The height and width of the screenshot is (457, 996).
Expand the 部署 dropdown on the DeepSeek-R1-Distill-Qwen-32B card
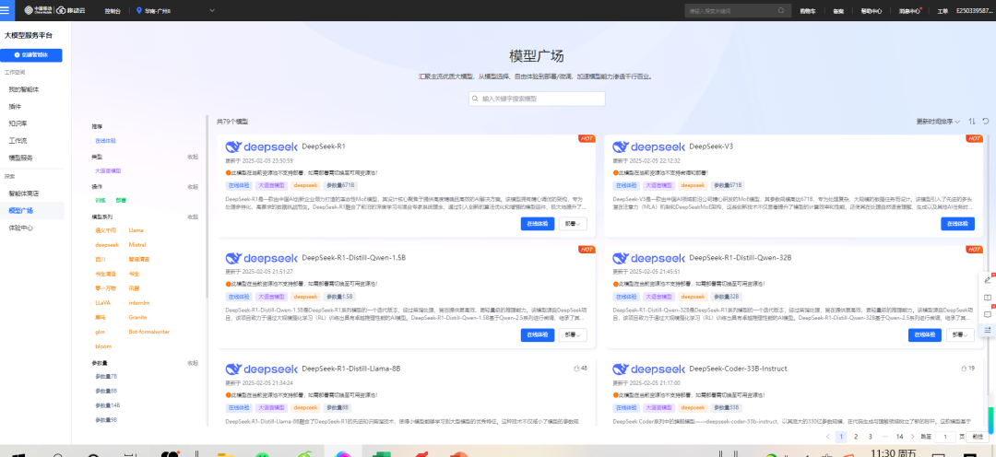(960, 334)
